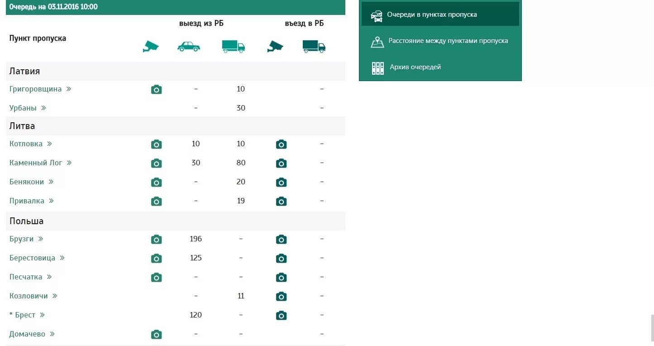Viewport: 654px width, 346px height.
Task: Open exit camera for Домачево
Action: (156, 335)
